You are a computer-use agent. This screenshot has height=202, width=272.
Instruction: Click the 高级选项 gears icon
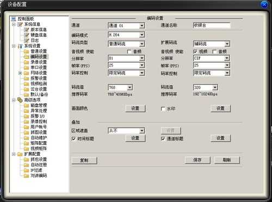click(20, 100)
